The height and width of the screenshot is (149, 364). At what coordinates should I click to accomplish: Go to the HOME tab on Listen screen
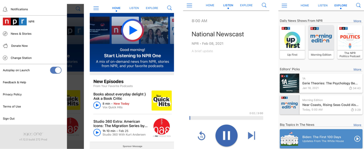[x=210, y=5]
